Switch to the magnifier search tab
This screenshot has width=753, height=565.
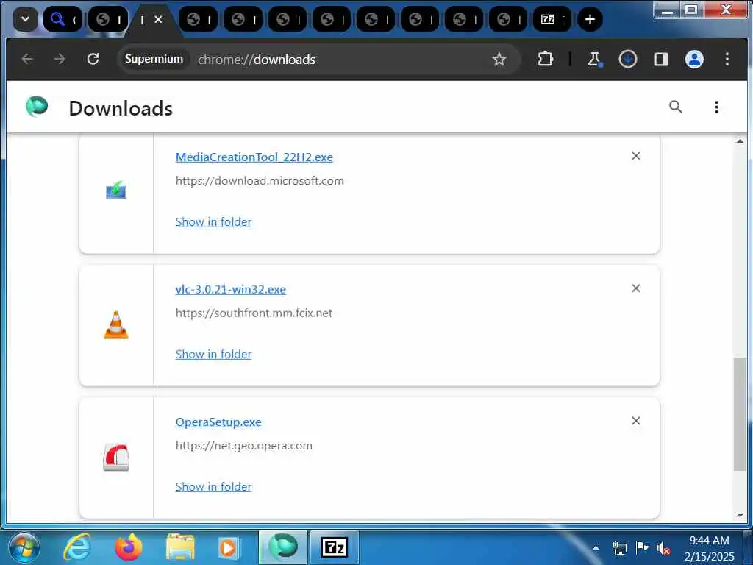pyautogui.click(x=63, y=19)
